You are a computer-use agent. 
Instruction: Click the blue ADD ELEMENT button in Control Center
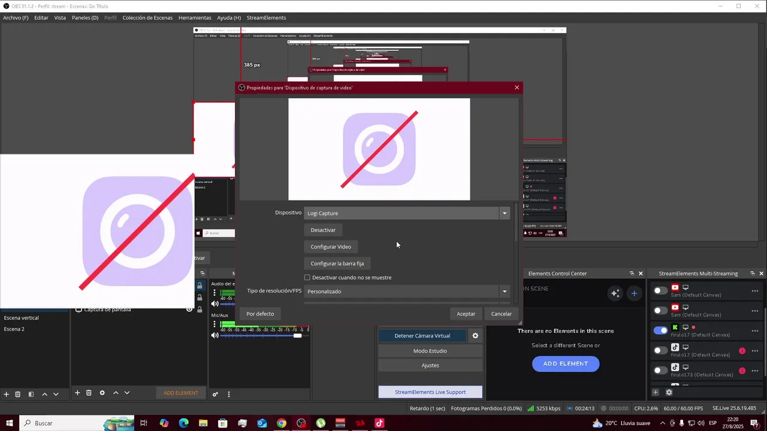[566, 363]
